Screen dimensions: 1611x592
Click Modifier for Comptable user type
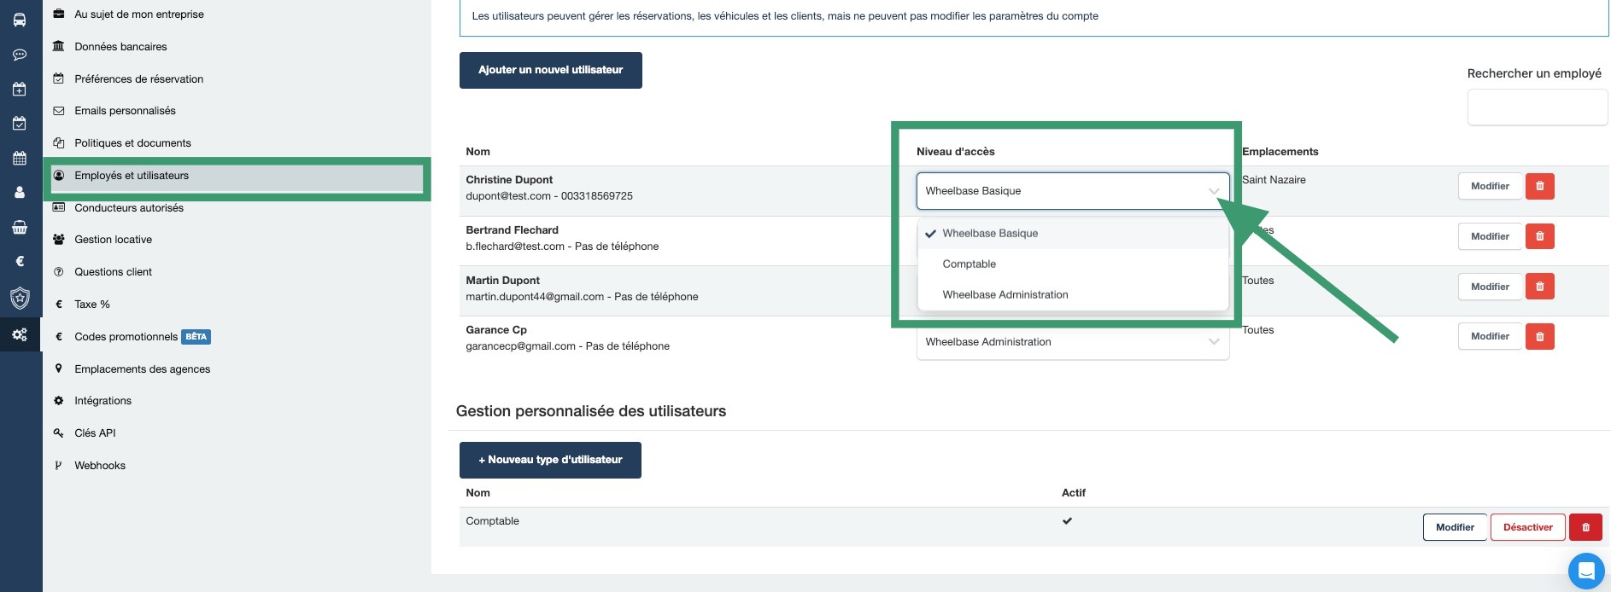click(1455, 527)
